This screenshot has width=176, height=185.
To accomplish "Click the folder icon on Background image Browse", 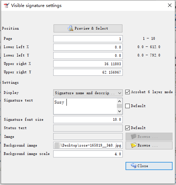I will click(x=134, y=145).
